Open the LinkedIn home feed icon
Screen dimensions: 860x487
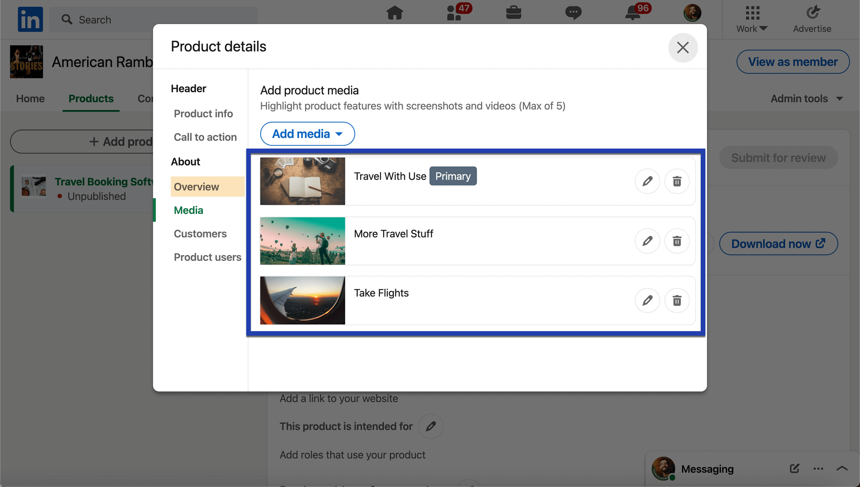[x=395, y=13]
